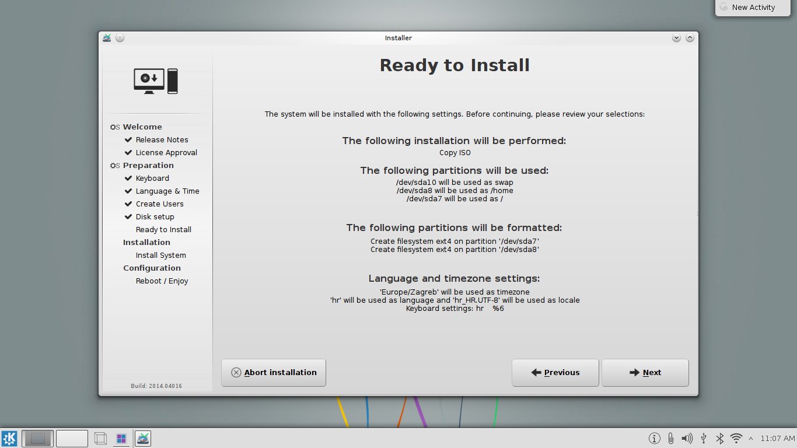The height and width of the screenshot is (448, 797).
Task: Open the Bluetooth tray icon
Action: (720, 438)
